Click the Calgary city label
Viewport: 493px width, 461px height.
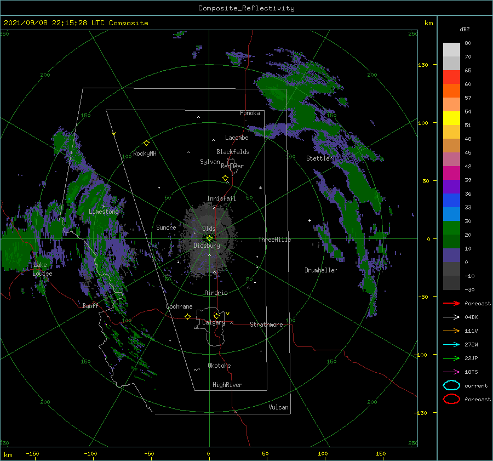coord(214,322)
